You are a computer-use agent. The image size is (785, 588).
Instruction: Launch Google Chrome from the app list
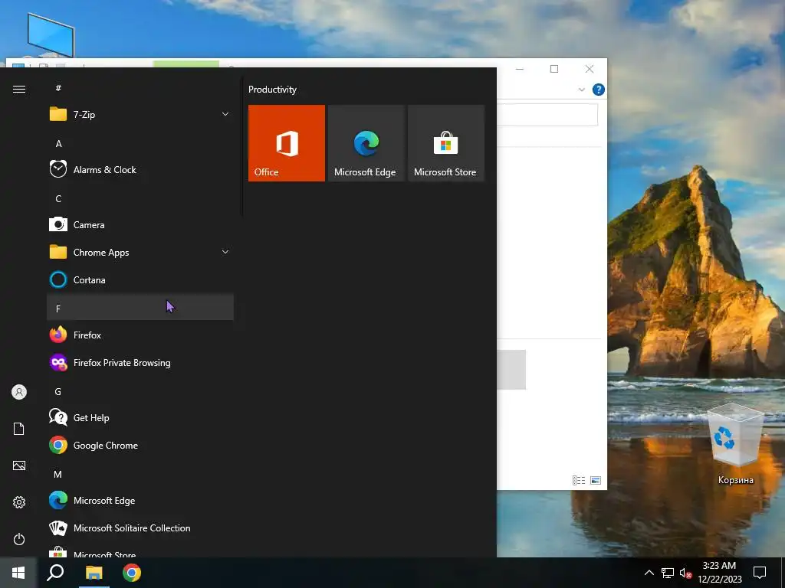coord(140,445)
